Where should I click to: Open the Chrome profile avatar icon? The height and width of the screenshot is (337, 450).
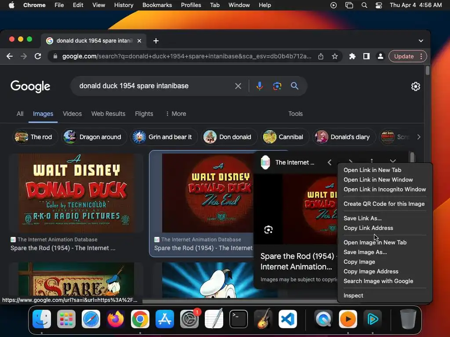[380, 56]
